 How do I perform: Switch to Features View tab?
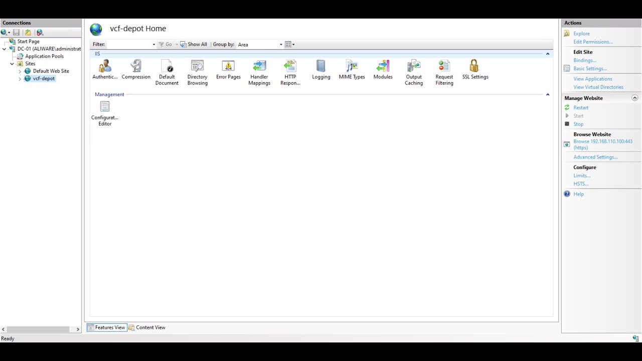tap(106, 327)
